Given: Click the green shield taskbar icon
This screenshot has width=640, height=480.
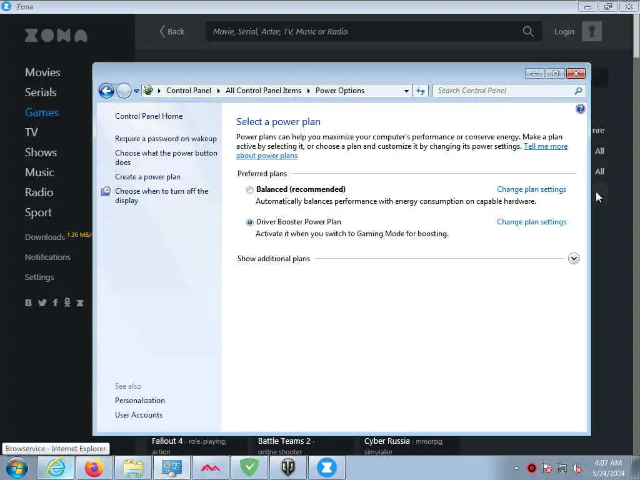Looking at the screenshot, I should point(249,467).
